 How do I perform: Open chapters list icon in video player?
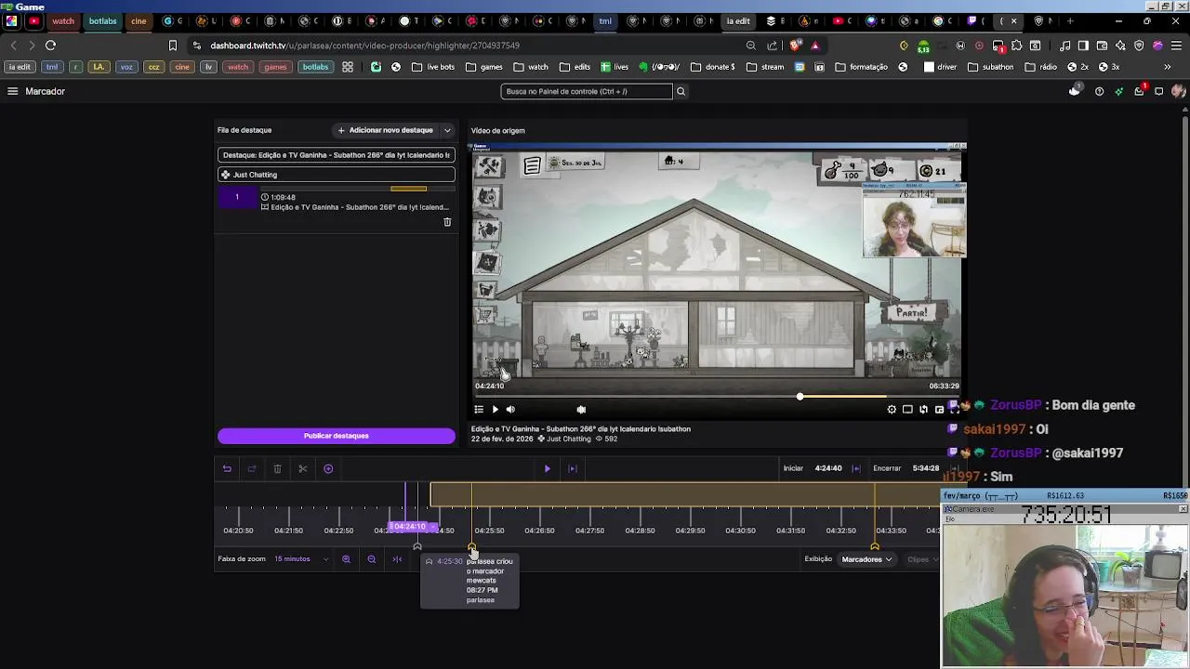pos(479,410)
